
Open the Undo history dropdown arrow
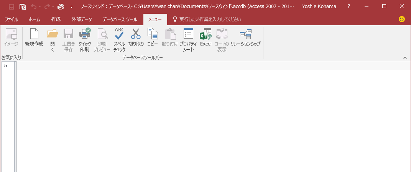coord(40,7)
